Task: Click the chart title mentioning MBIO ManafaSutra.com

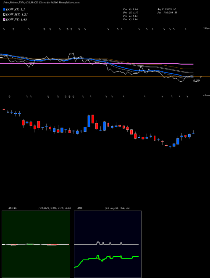Action: pos(41,3)
